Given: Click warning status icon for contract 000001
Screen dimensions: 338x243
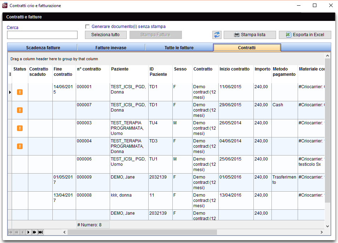Looking at the screenshot, I should coord(20,92).
